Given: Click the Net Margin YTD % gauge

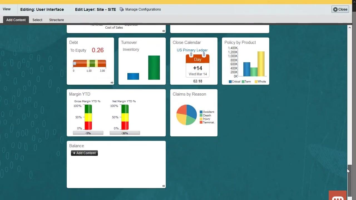Looking at the screenshot, I should point(125,117).
